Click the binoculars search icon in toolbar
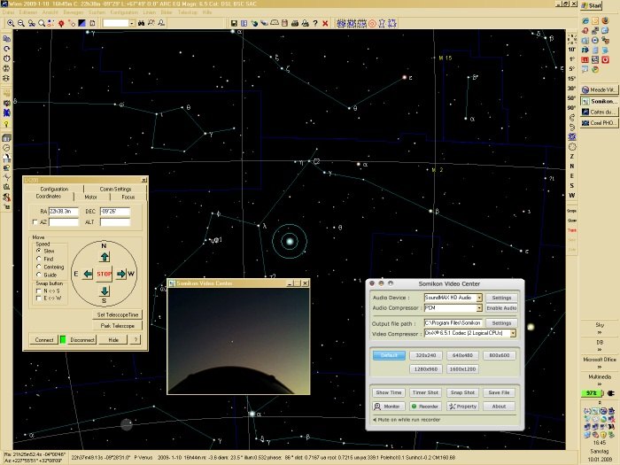The height and width of the screenshot is (465, 620). tap(141, 23)
